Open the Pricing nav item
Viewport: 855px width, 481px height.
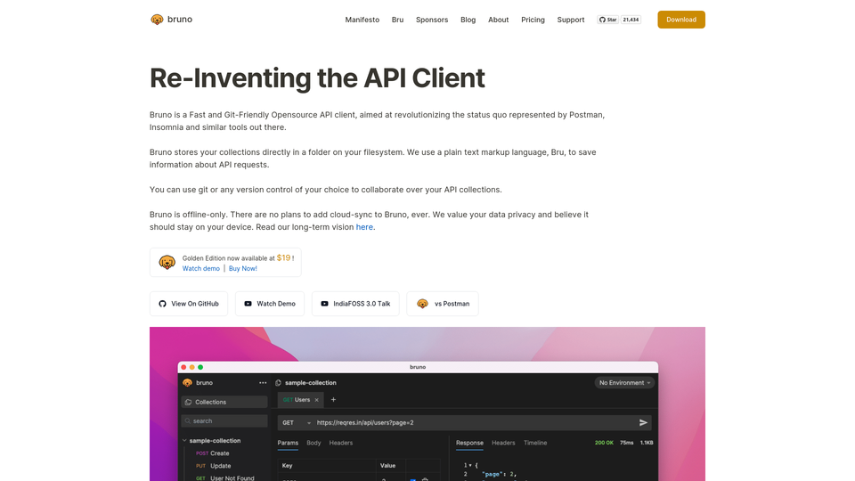[x=533, y=20]
